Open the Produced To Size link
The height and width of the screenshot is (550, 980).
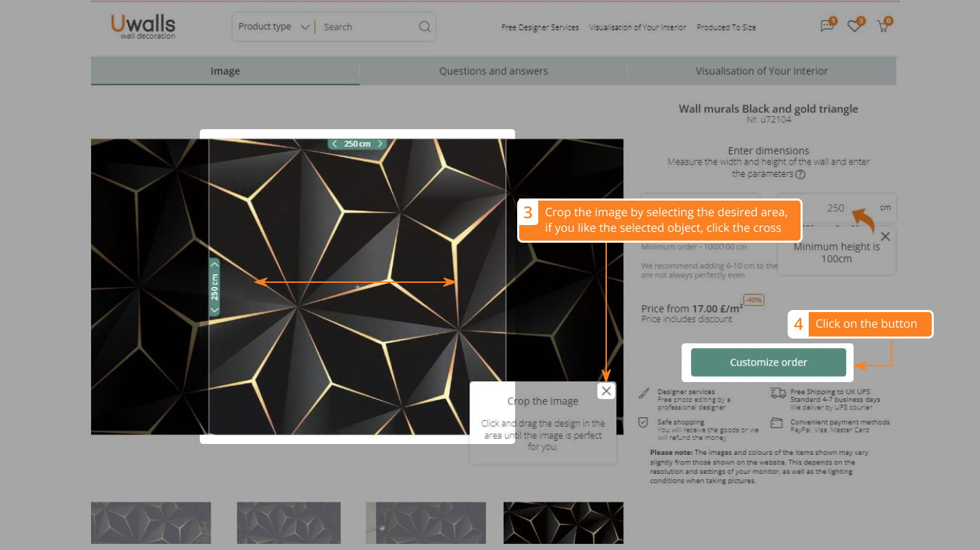pos(726,27)
